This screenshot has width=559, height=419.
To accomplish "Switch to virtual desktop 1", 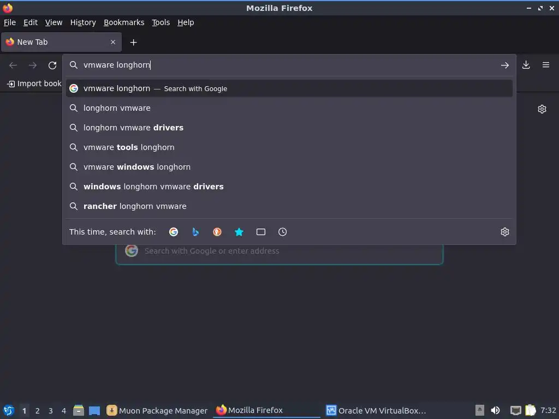I will point(24,411).
